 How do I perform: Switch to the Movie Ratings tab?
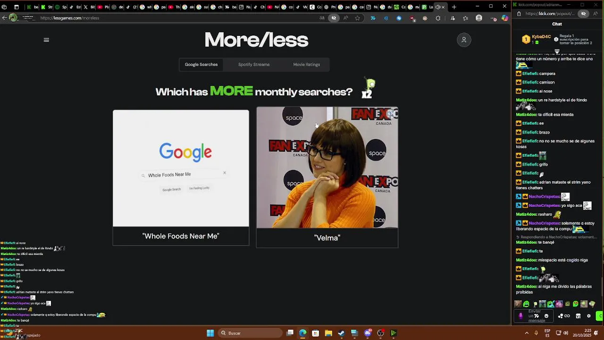click(x=307, y=65)
